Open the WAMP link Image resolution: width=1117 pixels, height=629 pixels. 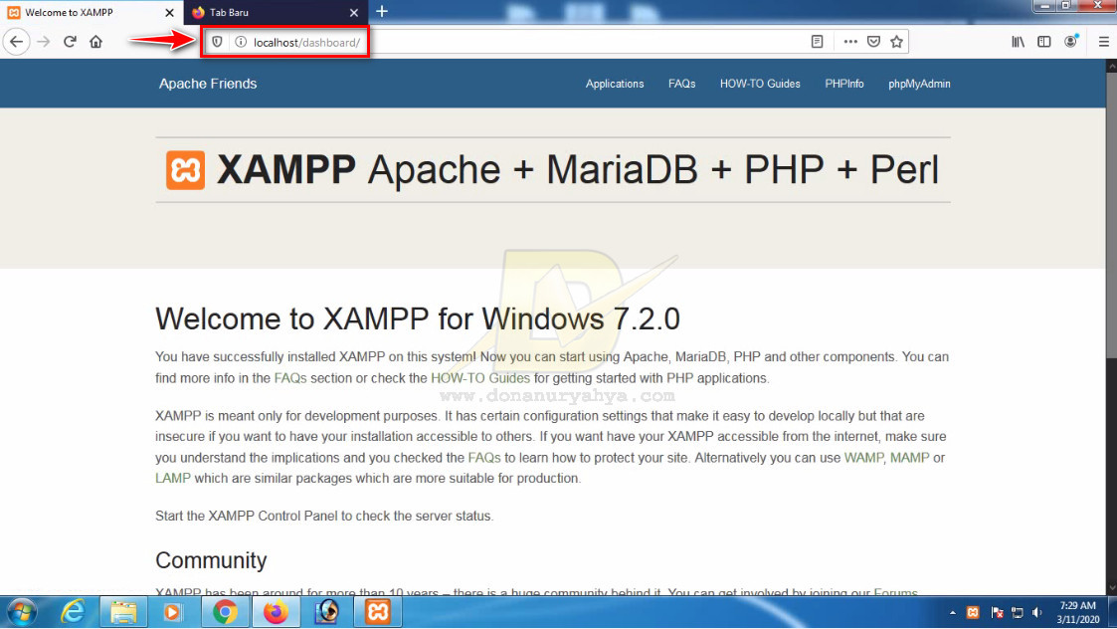(x=863, y=458)
